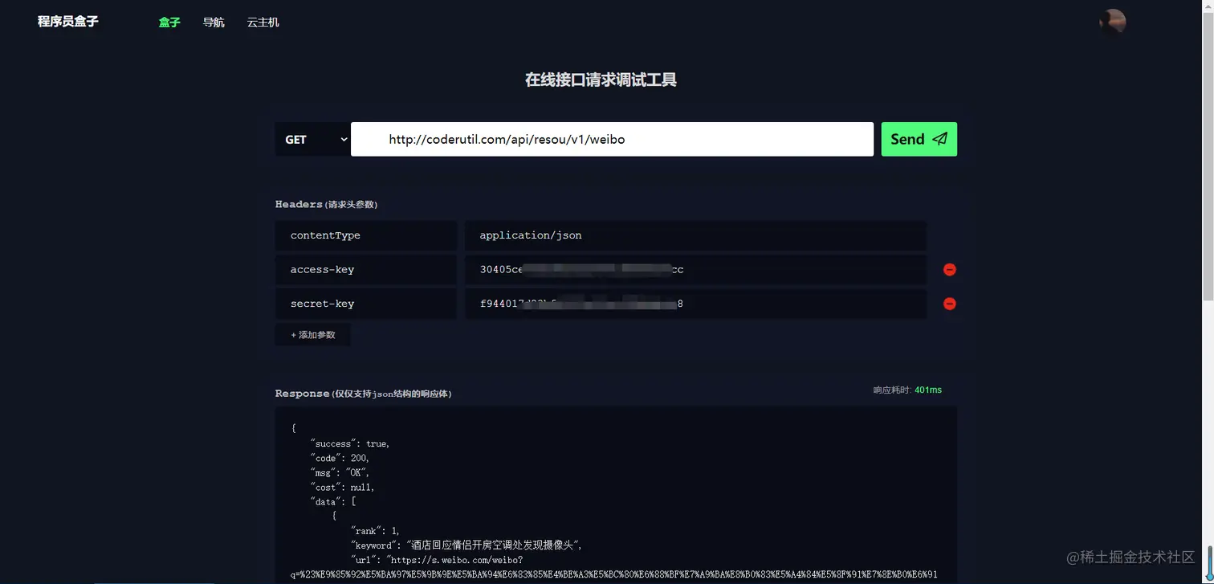The width and height of the screenshot is (1214, 584).
Task: Click the page vertical scrollbar thumb
Action: 1208,157
